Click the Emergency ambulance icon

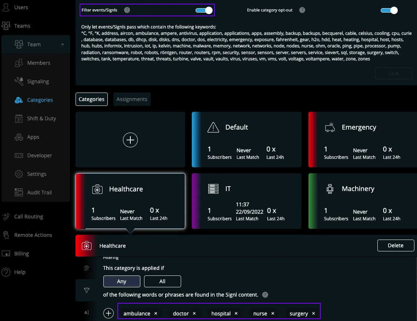330,127
